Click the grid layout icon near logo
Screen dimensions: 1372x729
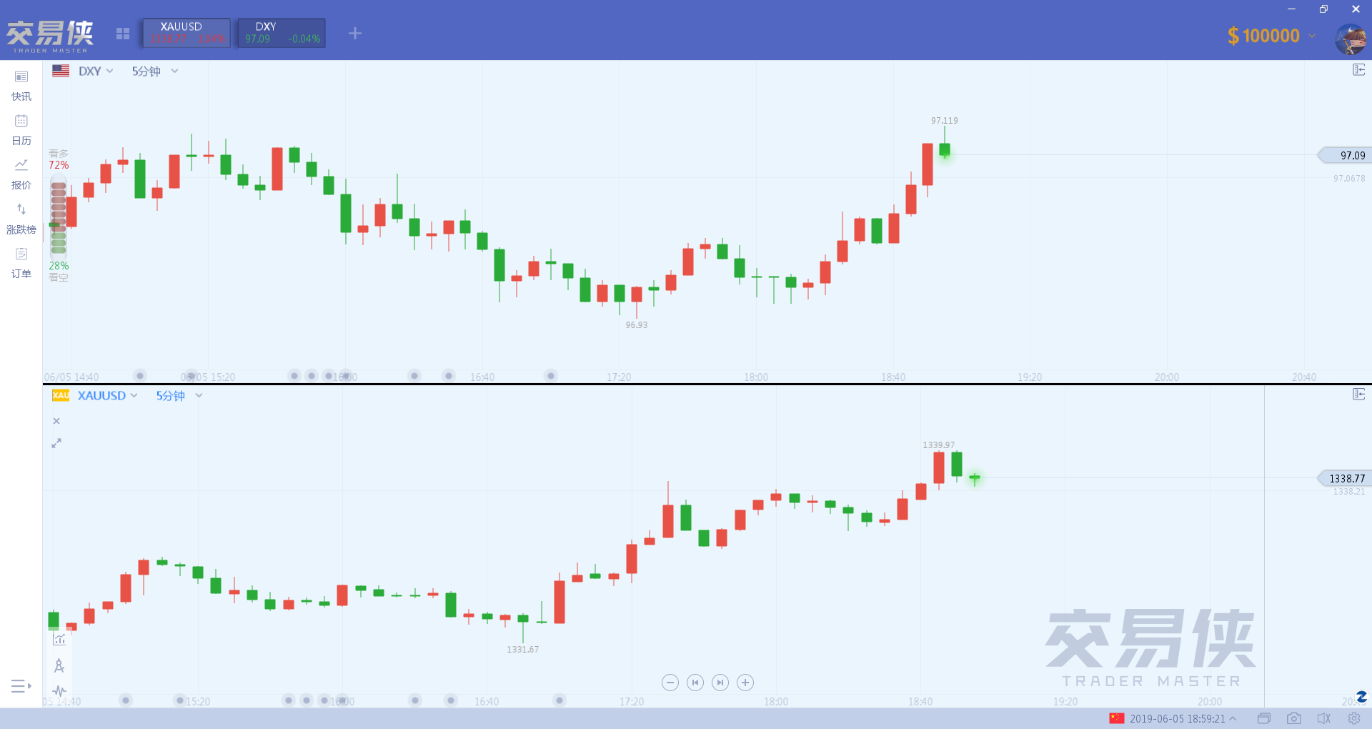point(123,34)
